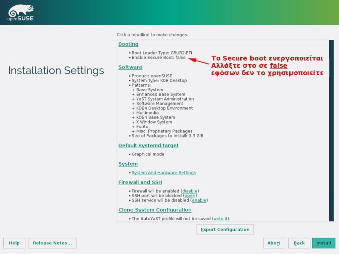339x254 pixels.
Task: Click the 'Misc. Proprietary Packages' pattern line
Action: click(164, 131)
